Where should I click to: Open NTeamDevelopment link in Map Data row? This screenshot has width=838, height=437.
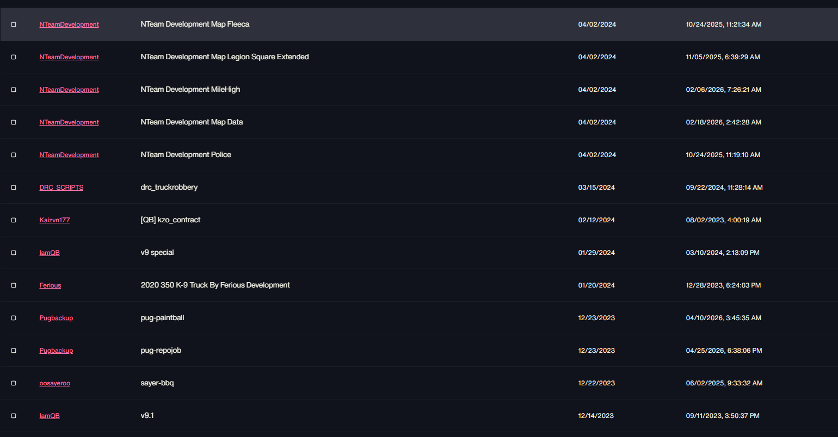[x=69, y=122]
